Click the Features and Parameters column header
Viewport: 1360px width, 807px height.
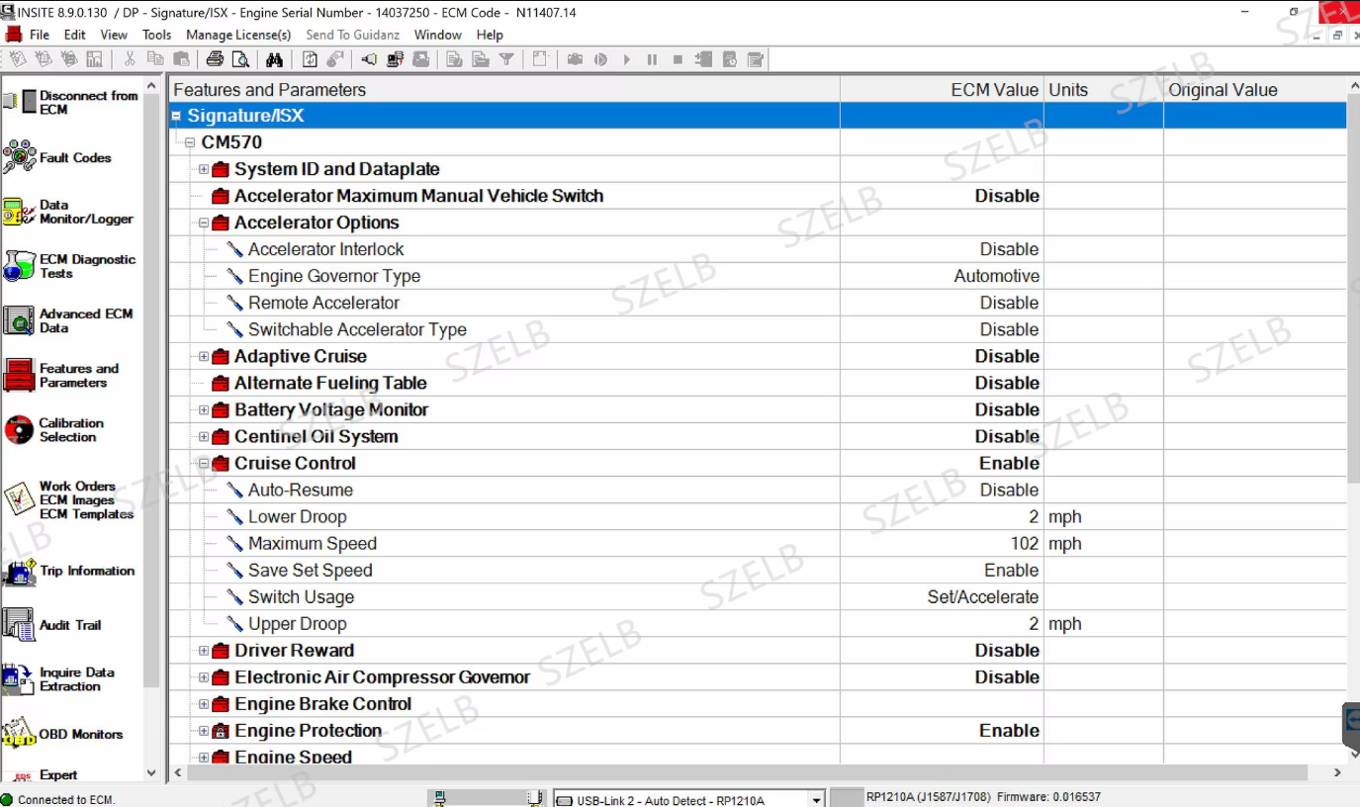[x=504, y=90]
